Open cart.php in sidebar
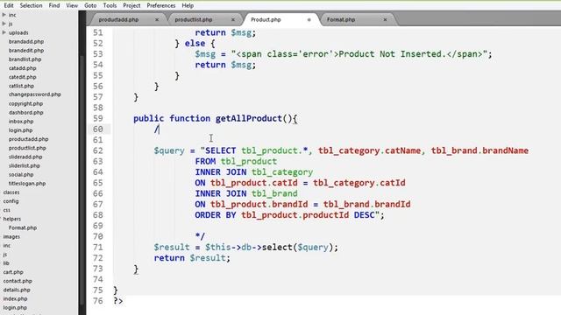Viewport: 561px width, 315px height. tap(13, 272)
